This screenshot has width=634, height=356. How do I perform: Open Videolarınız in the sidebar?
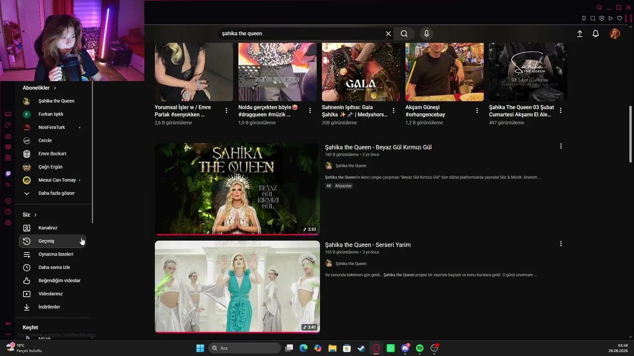(x=53, y=294)
